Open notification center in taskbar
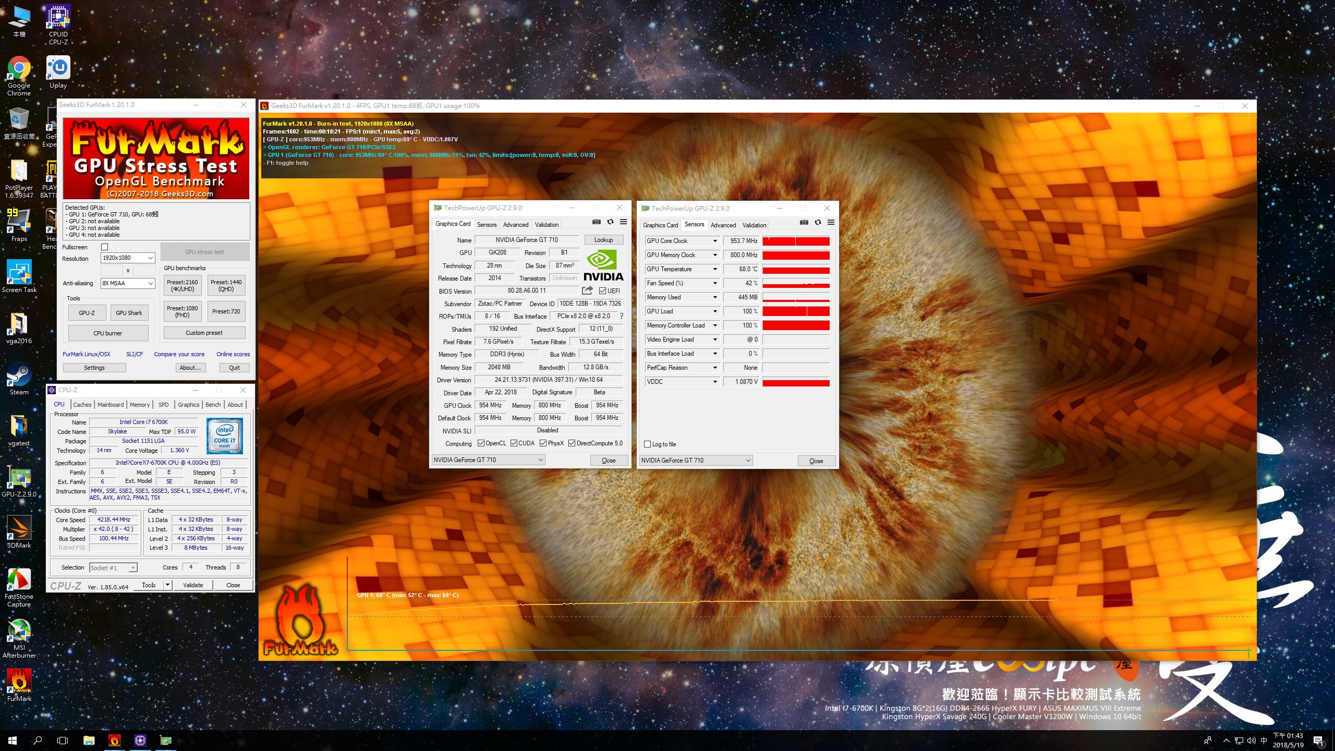The width and height of the screenshot is (1335, 751). pyautogui.click(x=1318, y=741)
